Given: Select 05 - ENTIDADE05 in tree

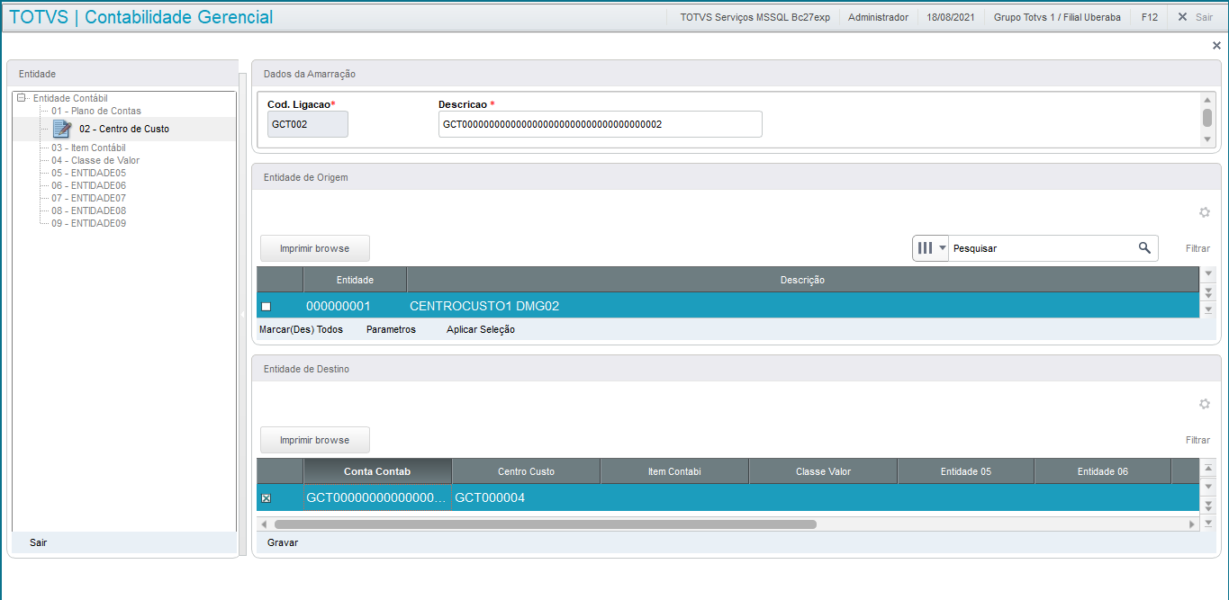Looking at the screenshot, I should 88,173.
